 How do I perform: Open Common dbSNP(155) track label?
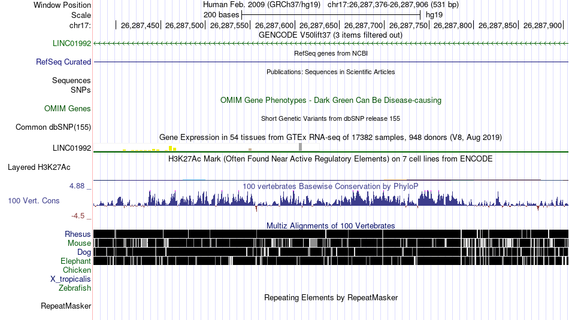coord(53,127)
